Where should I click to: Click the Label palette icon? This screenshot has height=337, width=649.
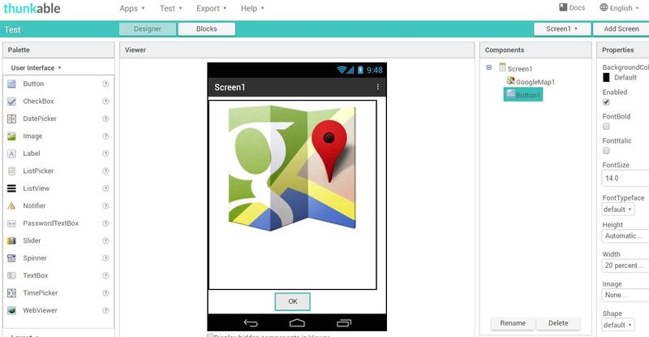click(x=11, y=153)
